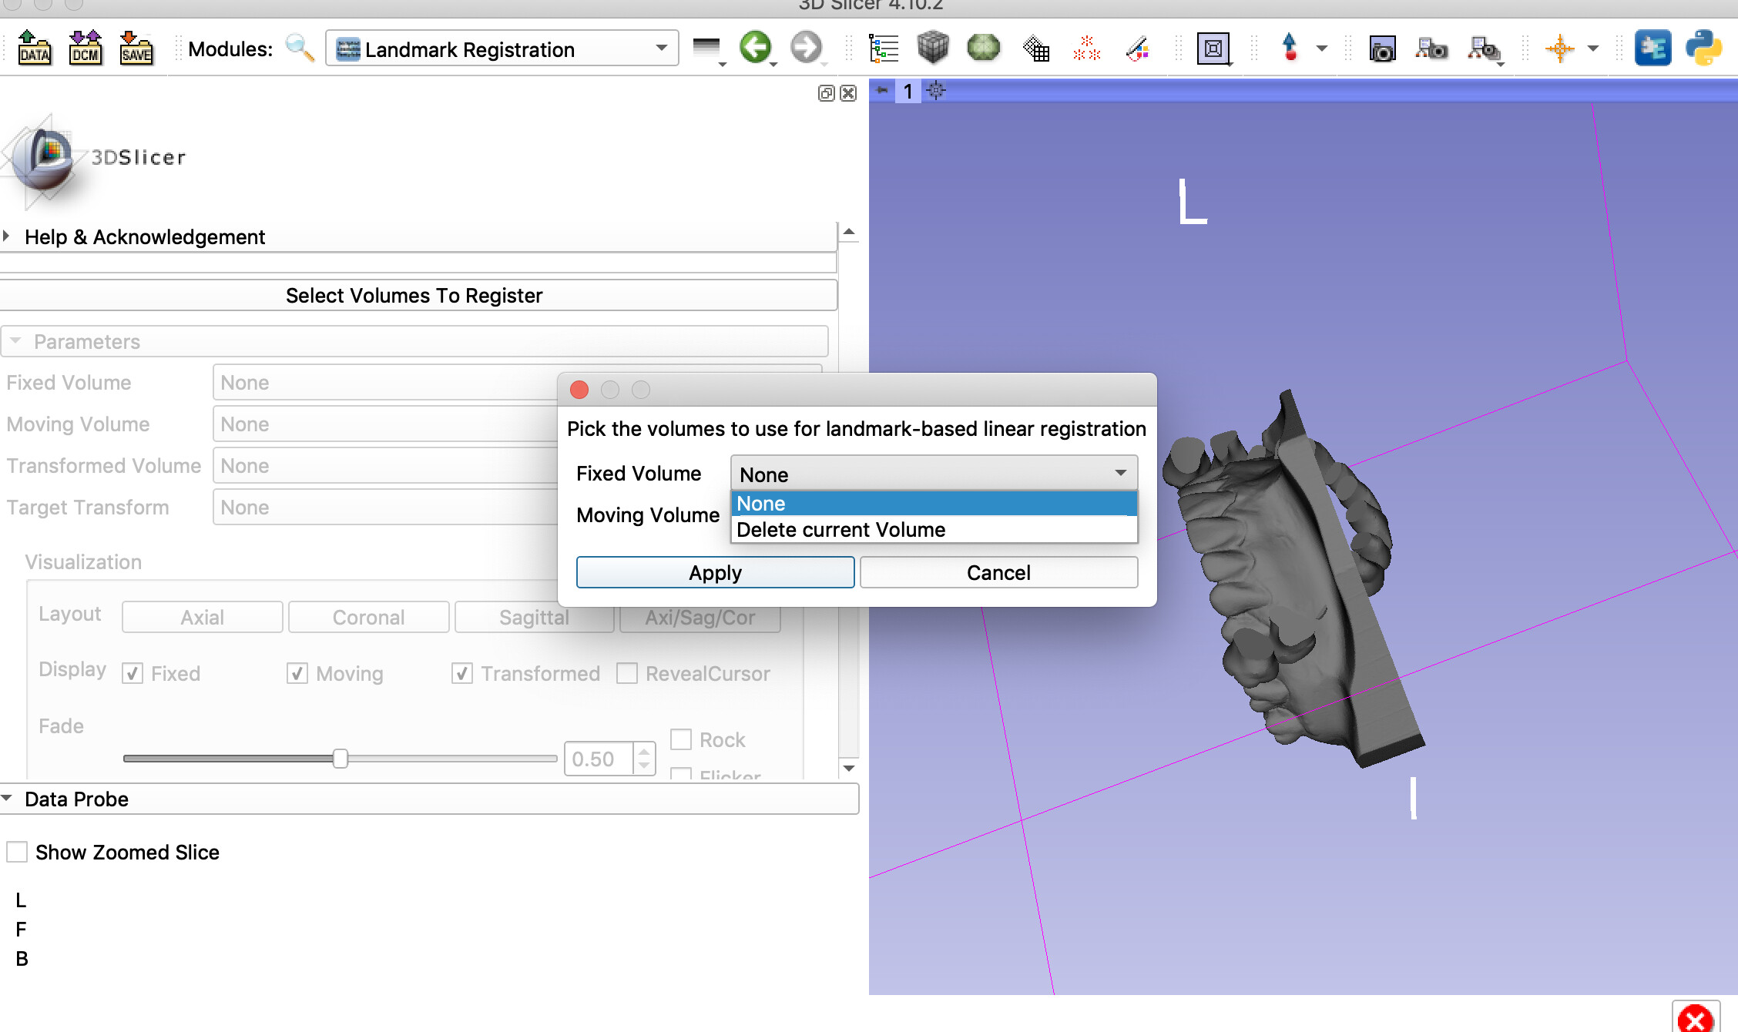
Task: Check the Rock checkbox
Action: 681,739
